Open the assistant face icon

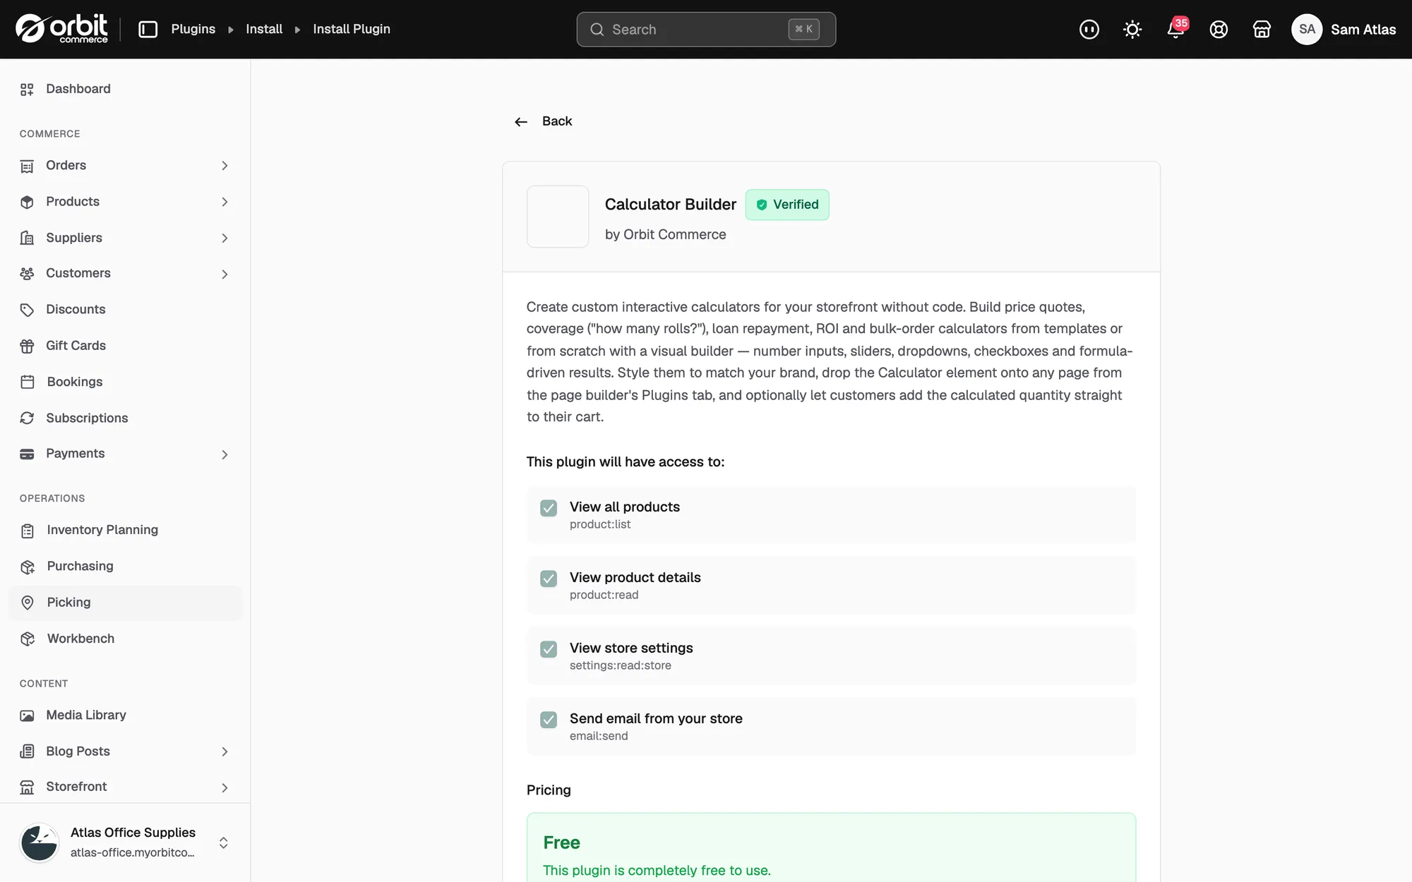pyautogui.click(x=1089, y=29)
